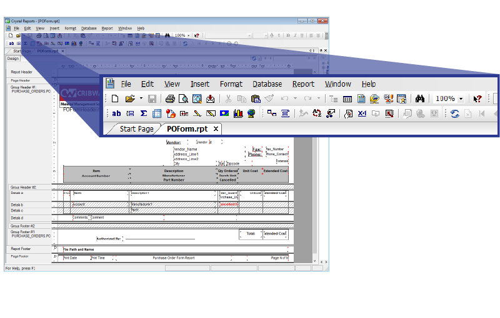Toggle Underline formatting in the small window toolbar

coord(303,36)
